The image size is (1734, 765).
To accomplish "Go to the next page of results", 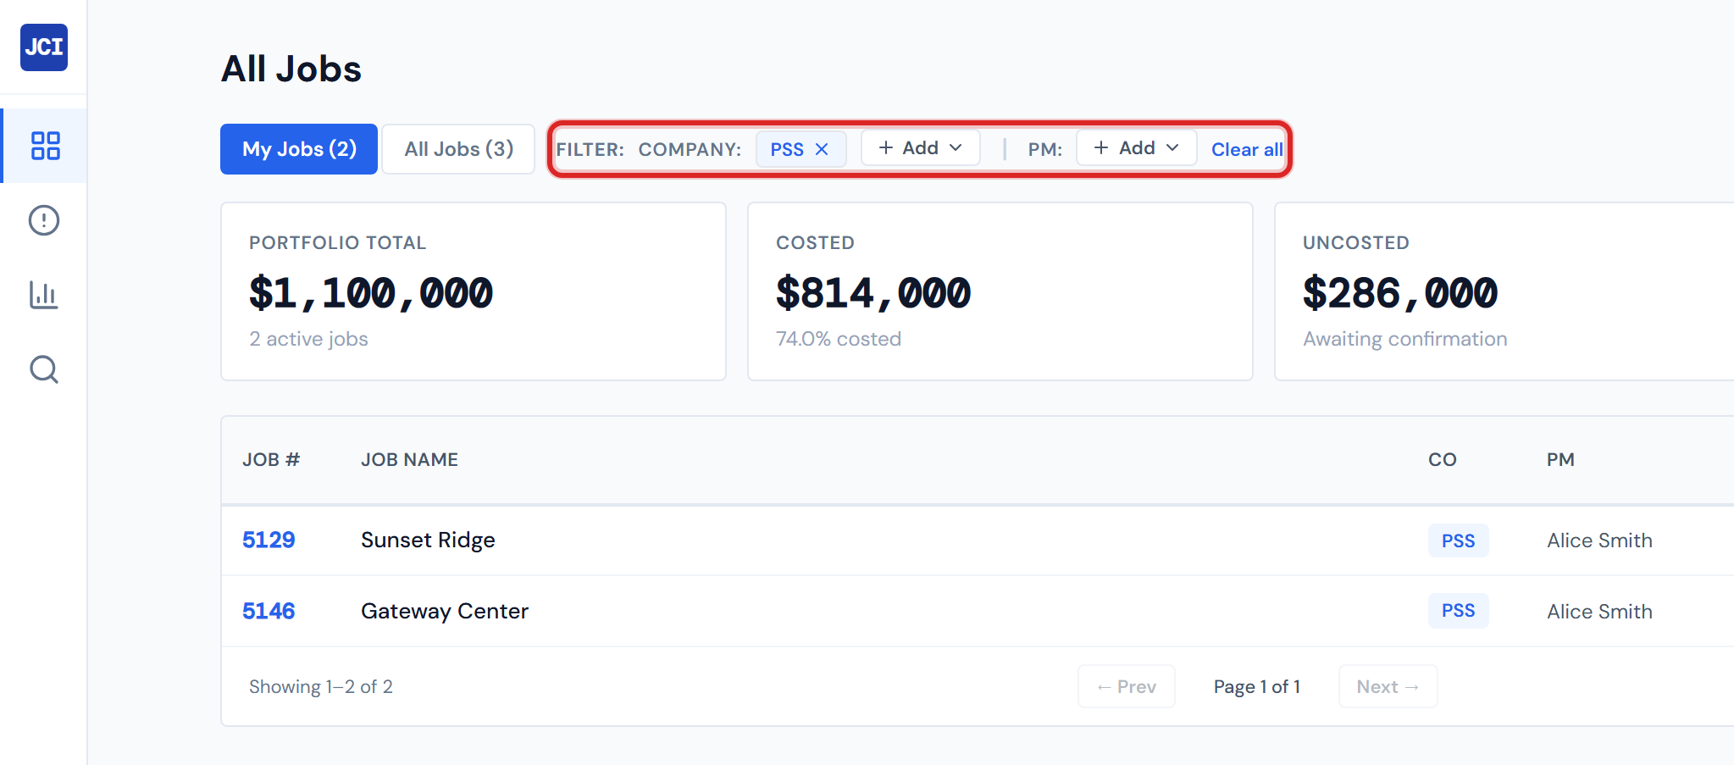I will pos(1387,686).
